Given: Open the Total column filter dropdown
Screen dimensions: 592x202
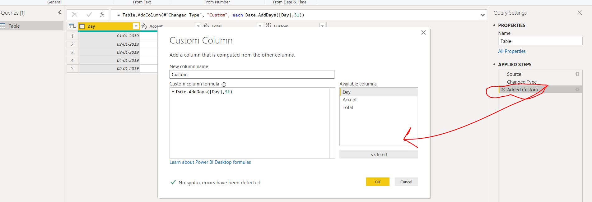Looking at the screenshot, I should (260, 26).
